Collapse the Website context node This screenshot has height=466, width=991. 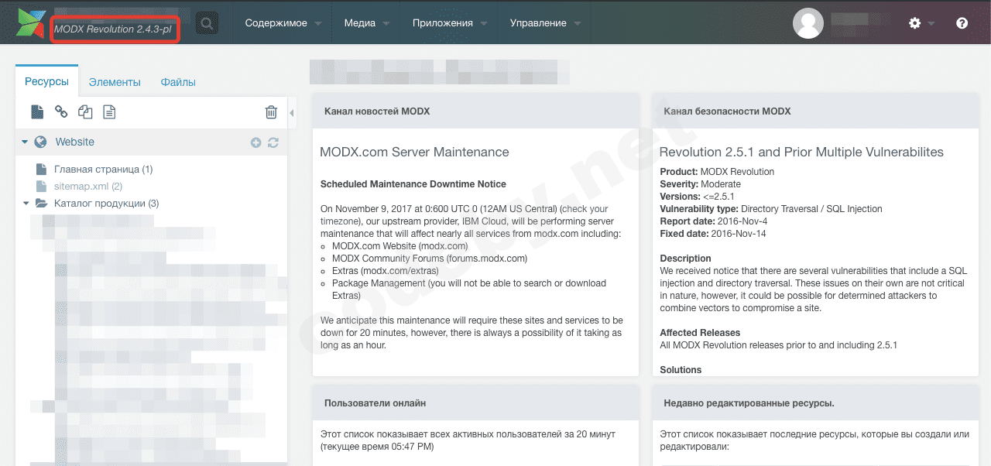click(x=25, y=142)
